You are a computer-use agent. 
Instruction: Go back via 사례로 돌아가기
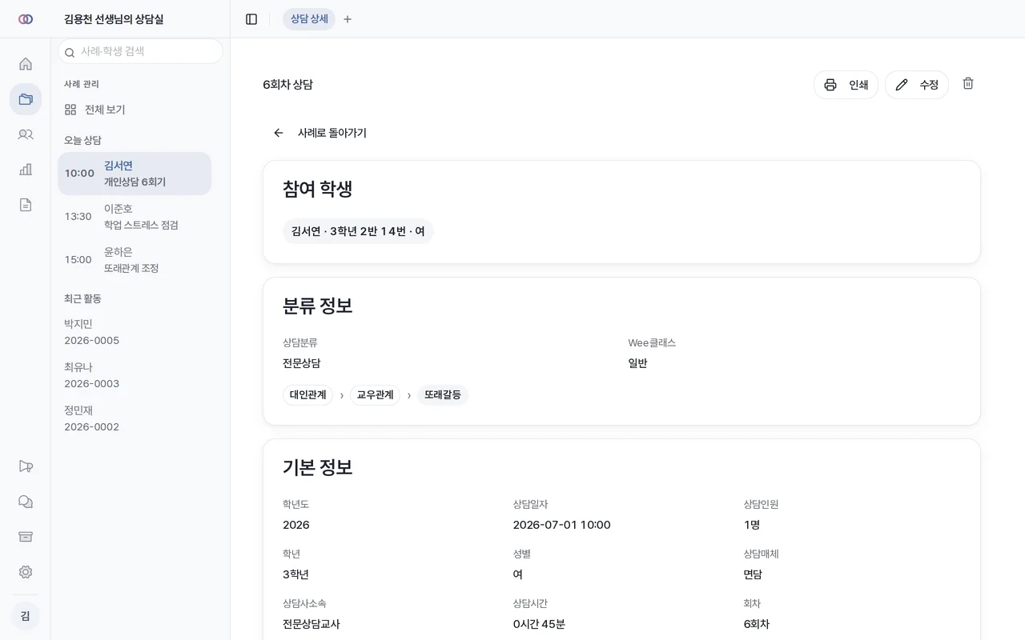(x=320, y=133)
